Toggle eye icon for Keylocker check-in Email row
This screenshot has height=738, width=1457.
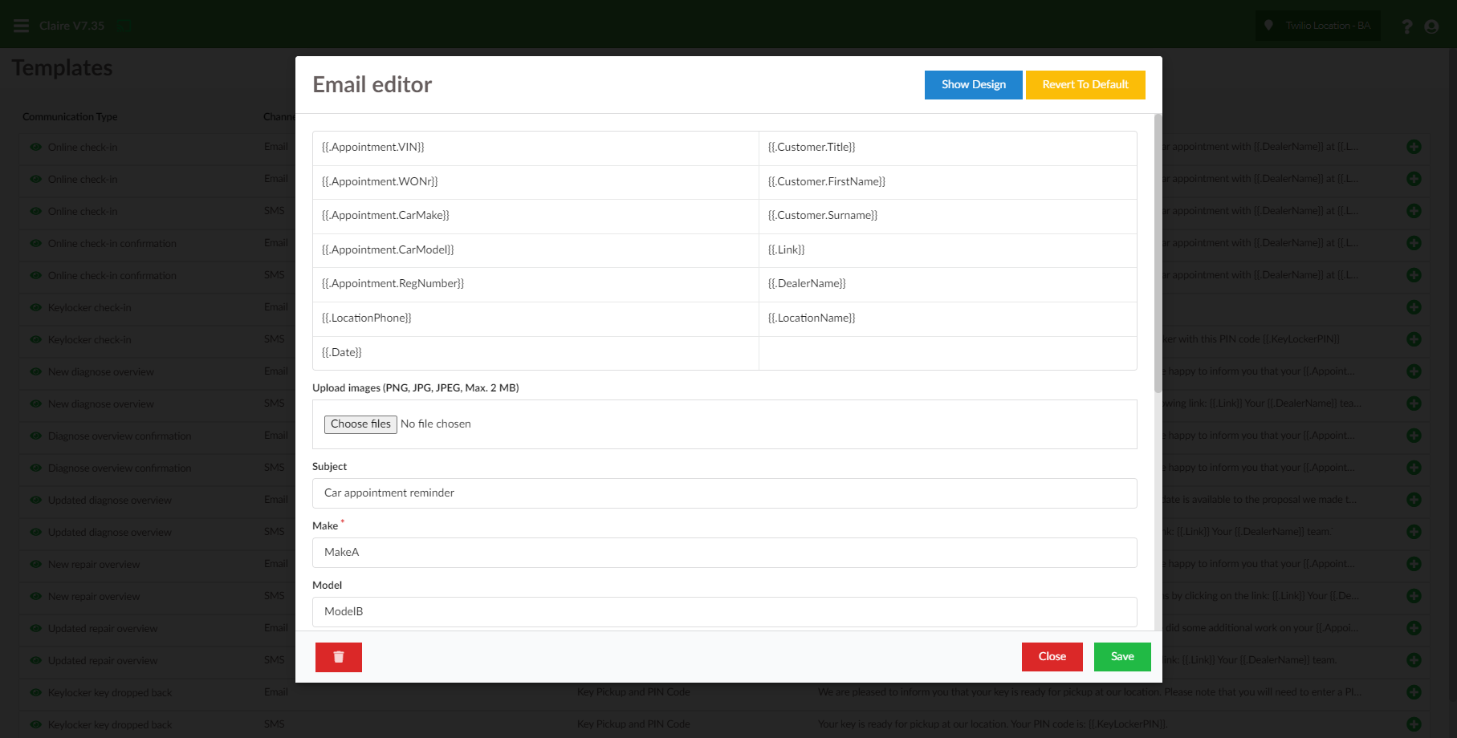point(36,307)
